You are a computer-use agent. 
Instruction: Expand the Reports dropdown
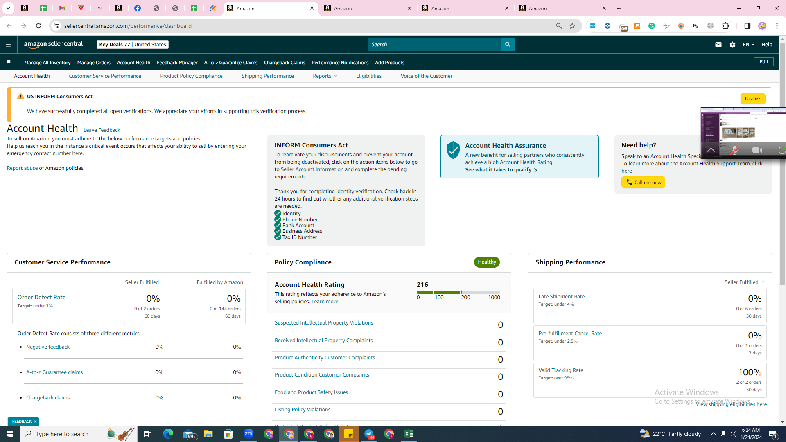pos(325,76)
